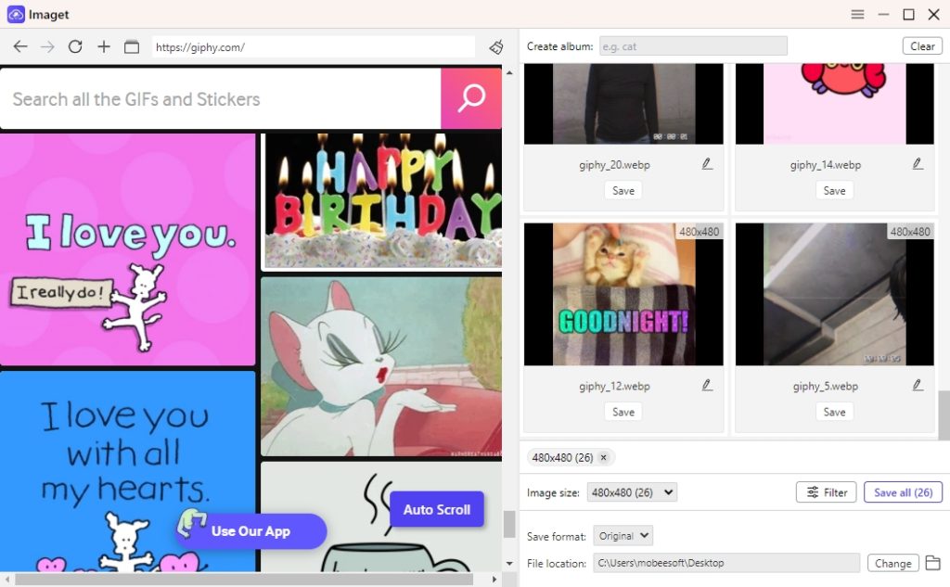950x587 pixels.
Task: Open the Save format dropdown
Action: click(623, 535)
